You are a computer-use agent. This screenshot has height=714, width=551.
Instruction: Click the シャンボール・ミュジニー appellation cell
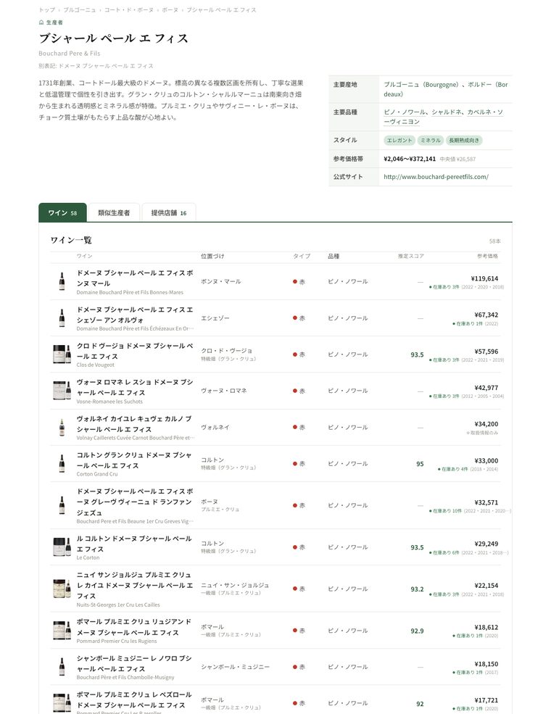pos(235,667)
